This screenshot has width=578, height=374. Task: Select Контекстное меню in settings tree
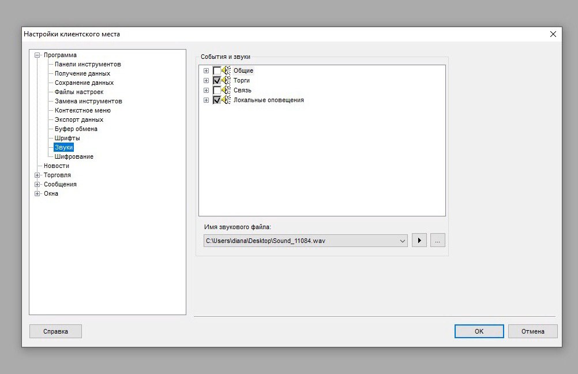click(82, 110)
